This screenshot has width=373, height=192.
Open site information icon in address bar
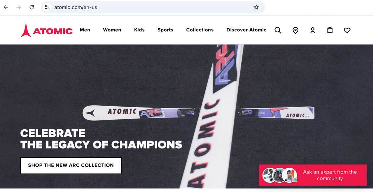pyautogui.click(x=47, y=7)
